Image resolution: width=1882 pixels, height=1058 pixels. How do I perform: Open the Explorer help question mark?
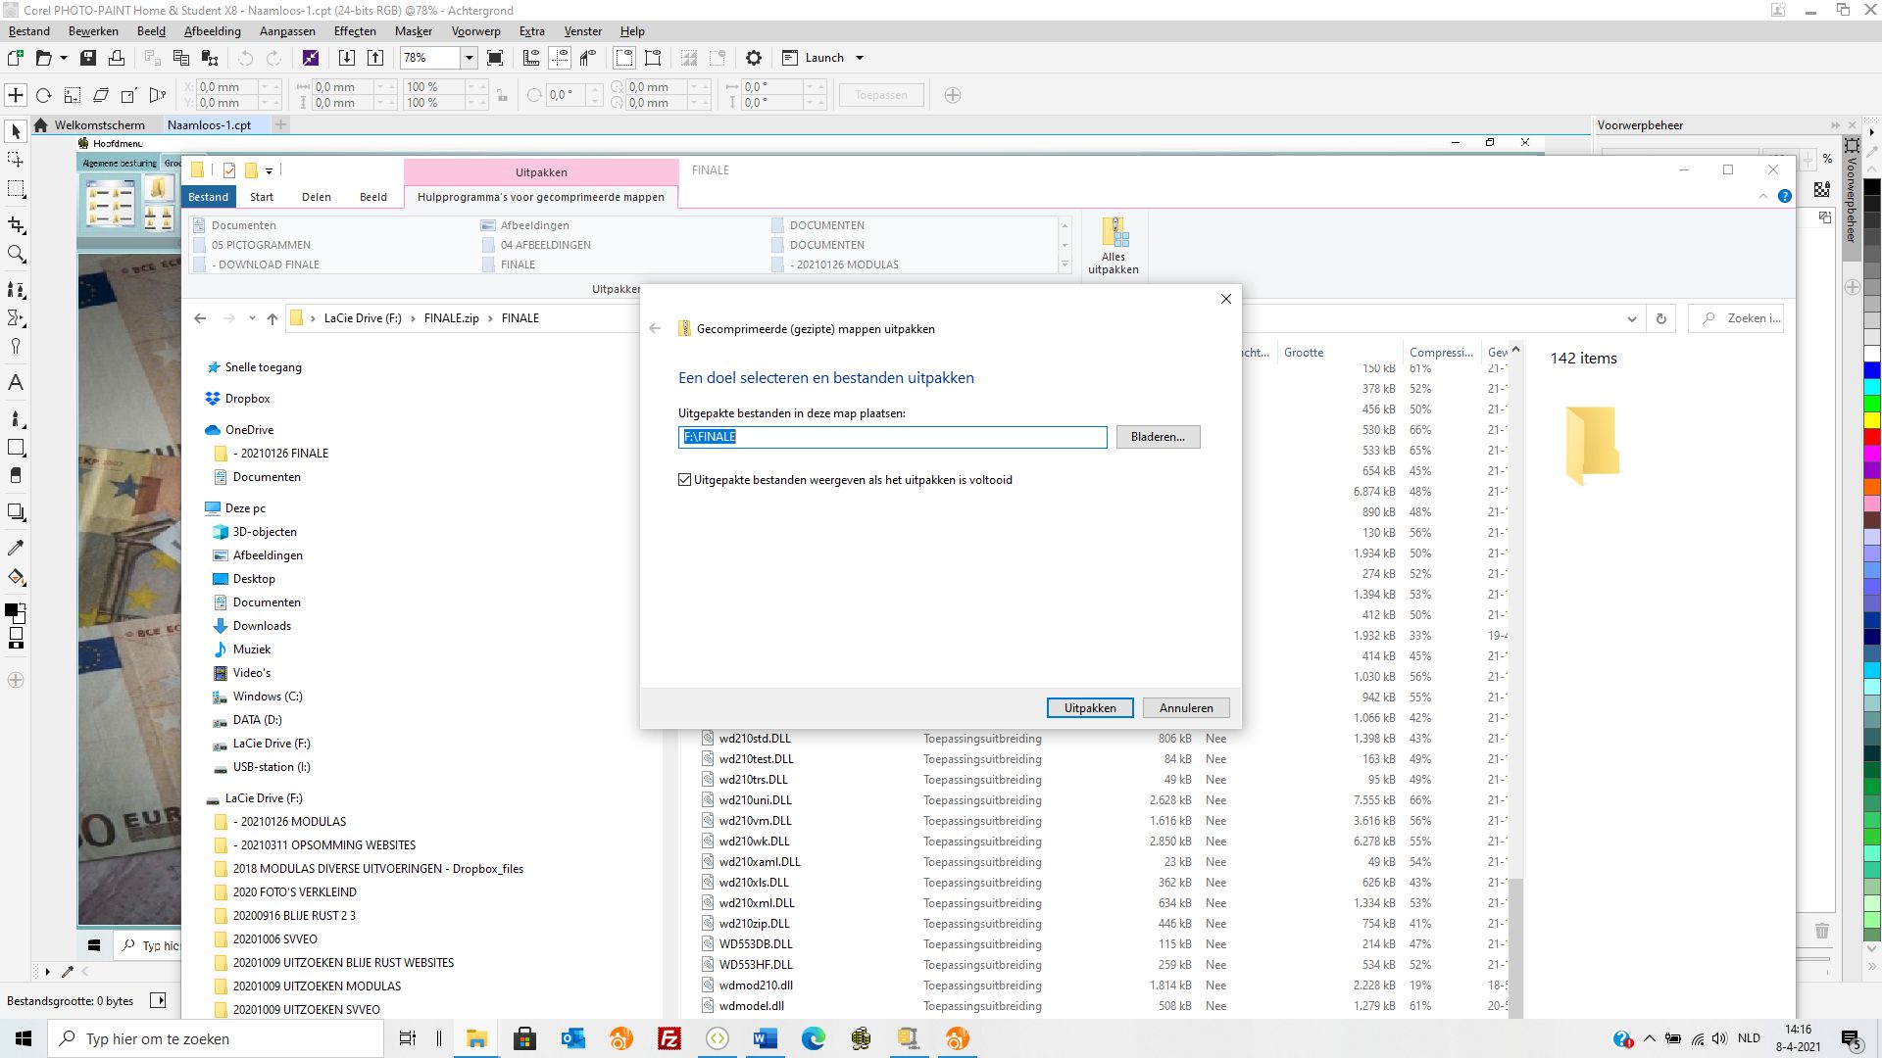tap(1785, 196)
